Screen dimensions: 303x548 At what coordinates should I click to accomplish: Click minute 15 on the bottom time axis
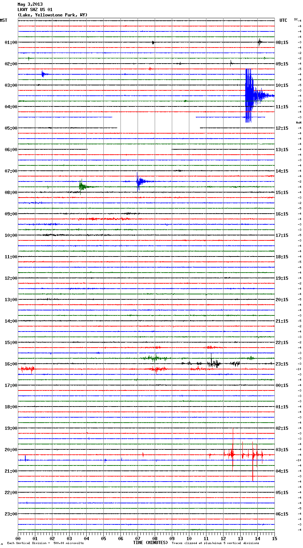click(274, 538)
